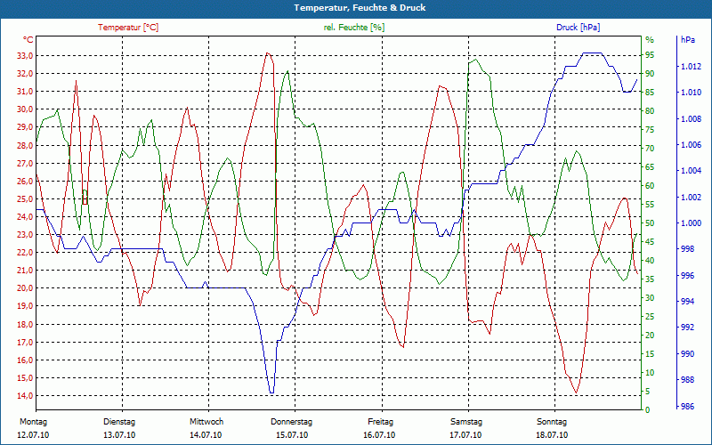
Task: Click the '24,0' temperature axis value
Action: click(x=24, y=216)
